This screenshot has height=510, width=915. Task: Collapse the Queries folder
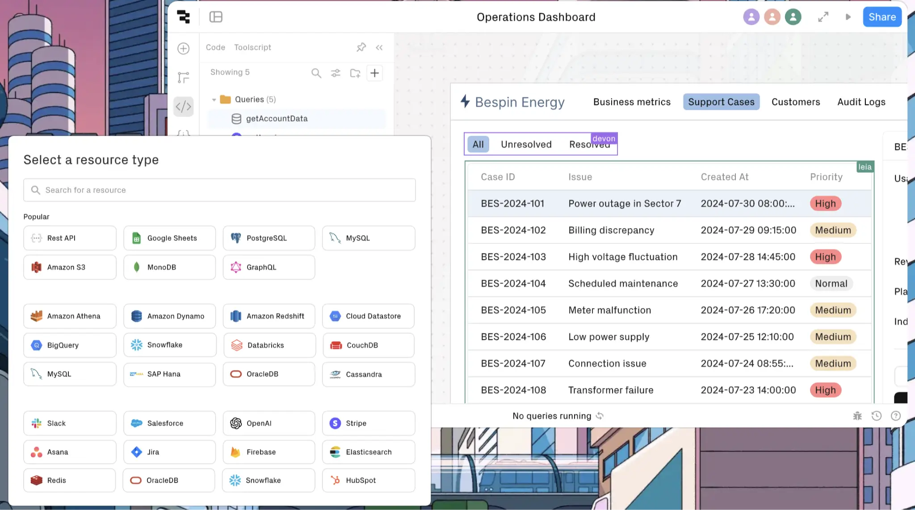tap(214, 100)
